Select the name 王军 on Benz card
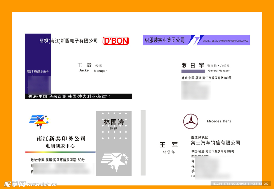 169,145
